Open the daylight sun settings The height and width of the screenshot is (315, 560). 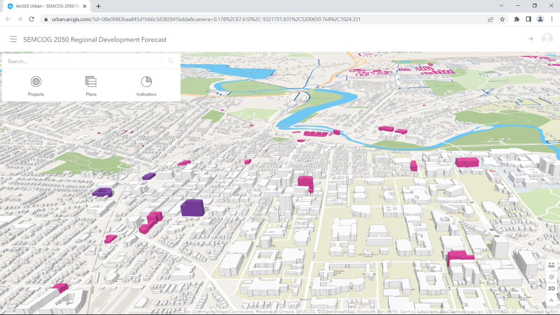(552, 277)
